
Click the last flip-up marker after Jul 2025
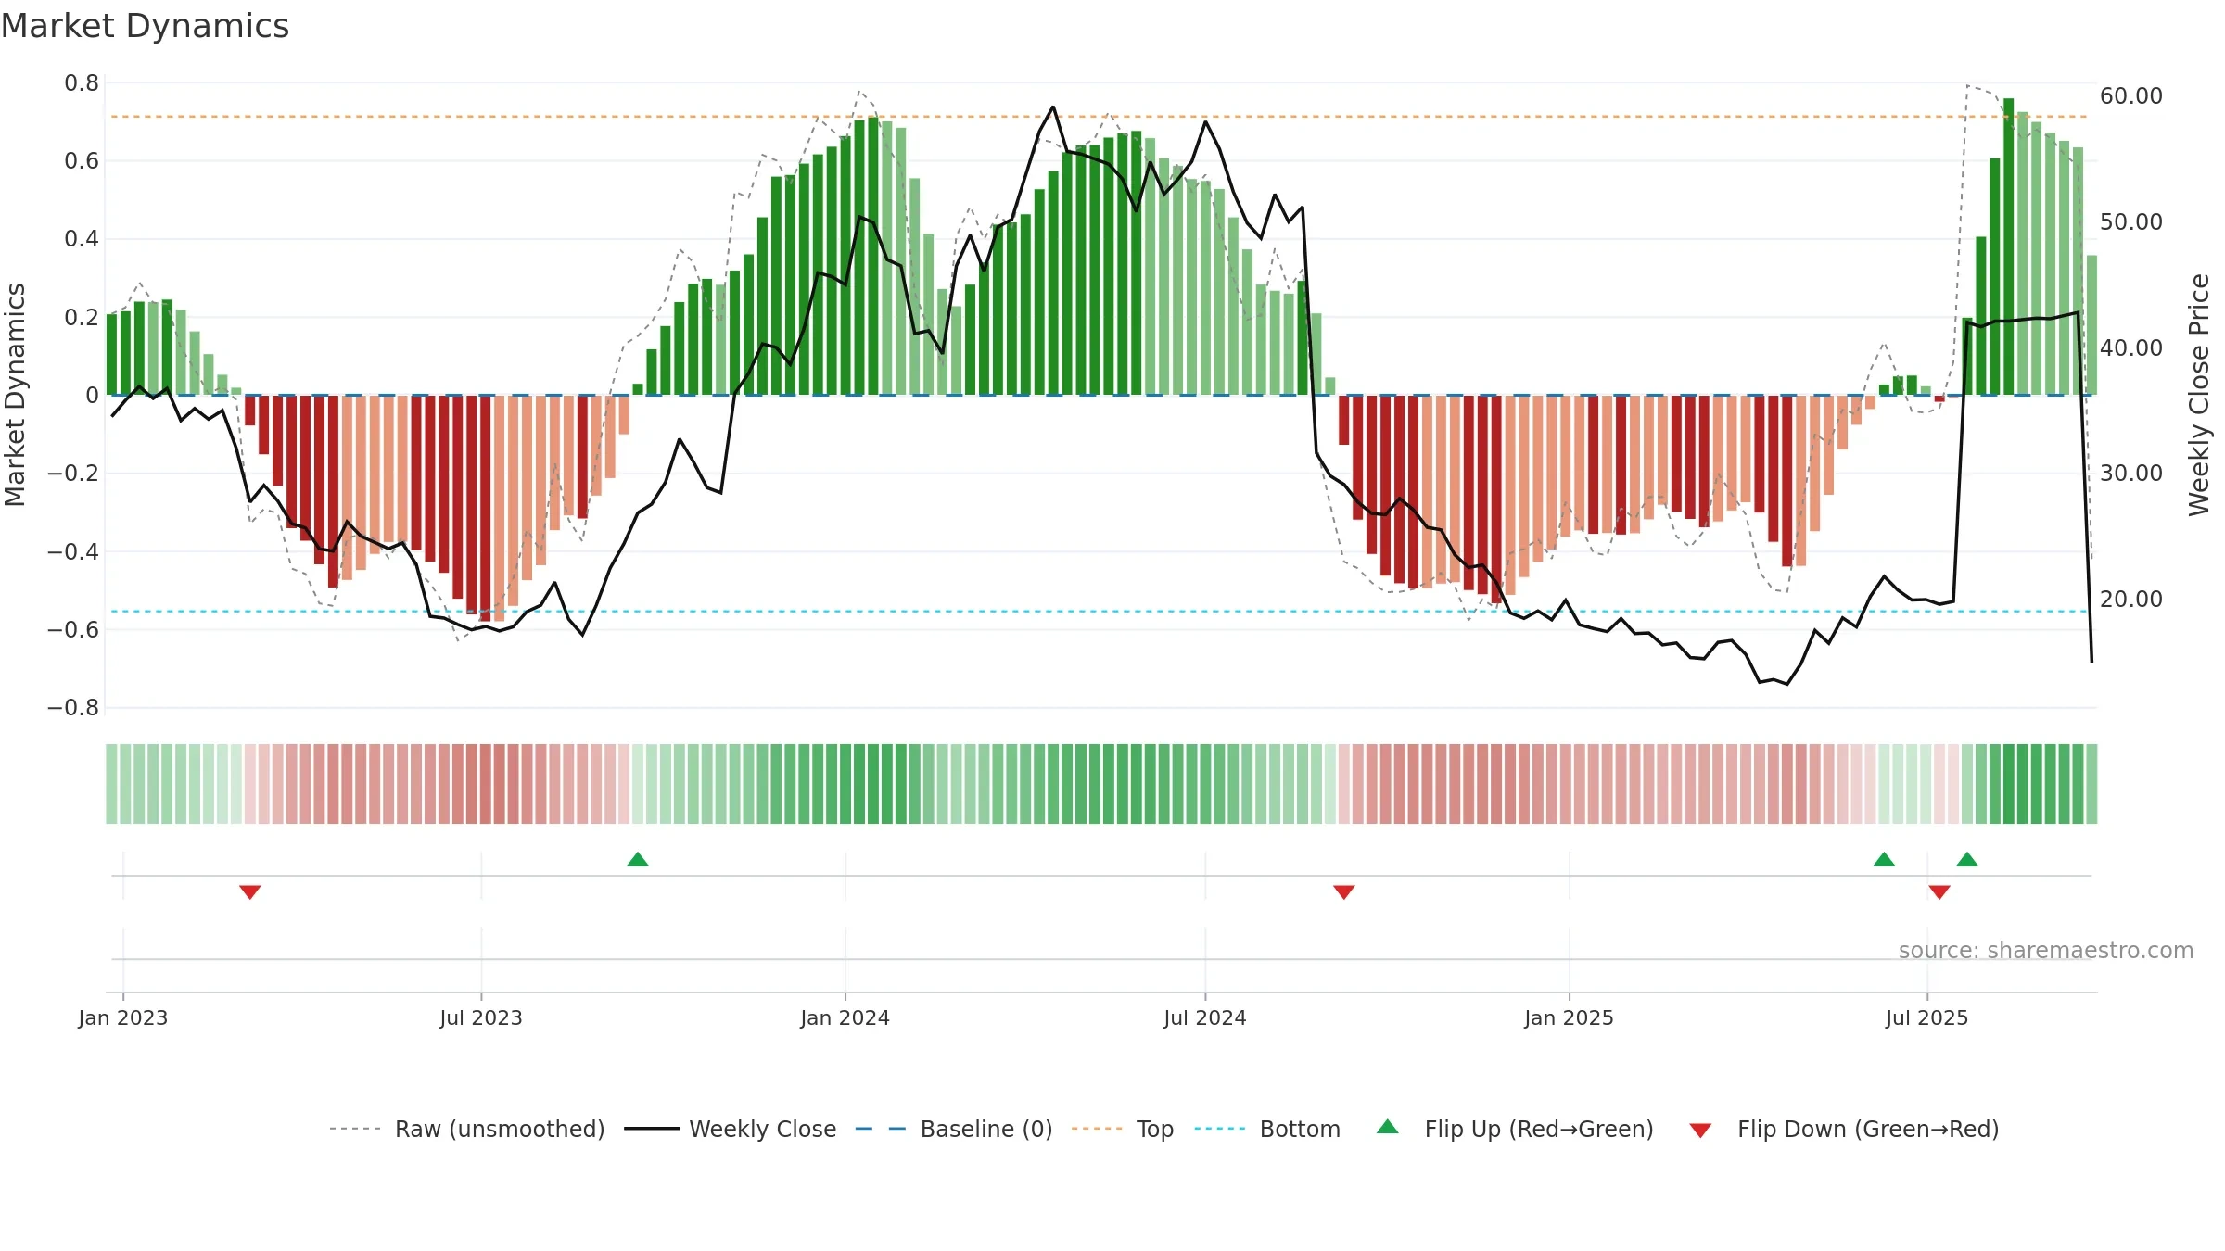(1967, 859)
